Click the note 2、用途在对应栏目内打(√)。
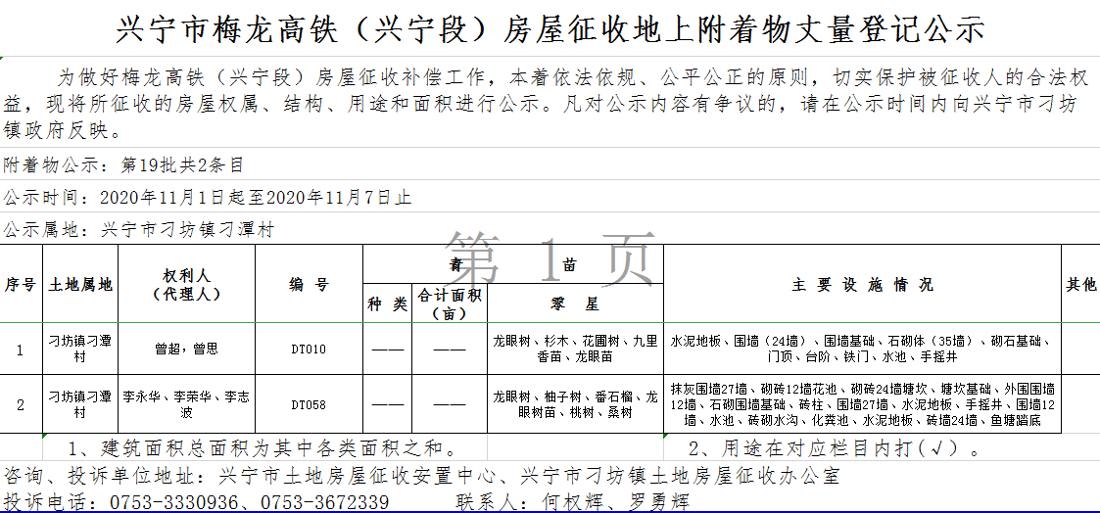 (835, 447)
